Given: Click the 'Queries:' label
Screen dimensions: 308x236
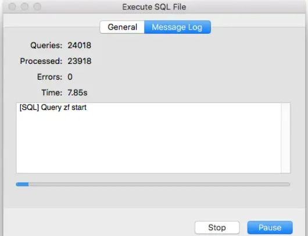Looking at the screenshot, I should click(46, 45).
